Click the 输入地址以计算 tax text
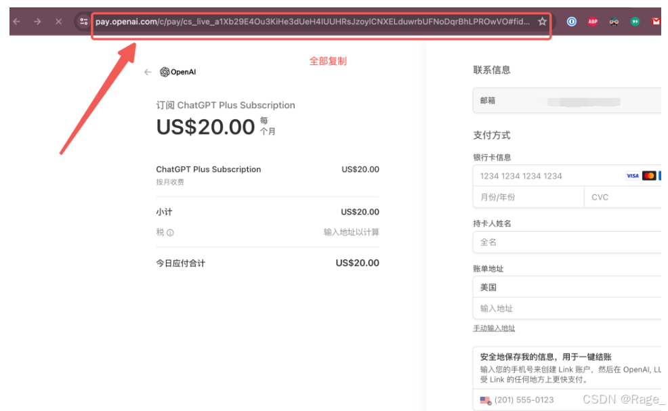The width and height of the screenshot is (668, 411). [352, 232]
